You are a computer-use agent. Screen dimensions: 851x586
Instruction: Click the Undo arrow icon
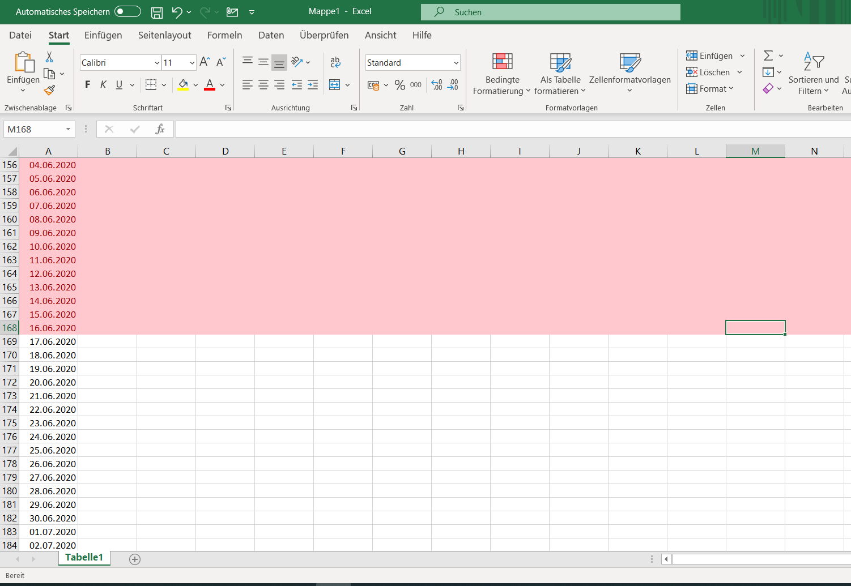(x=177, y=12)
